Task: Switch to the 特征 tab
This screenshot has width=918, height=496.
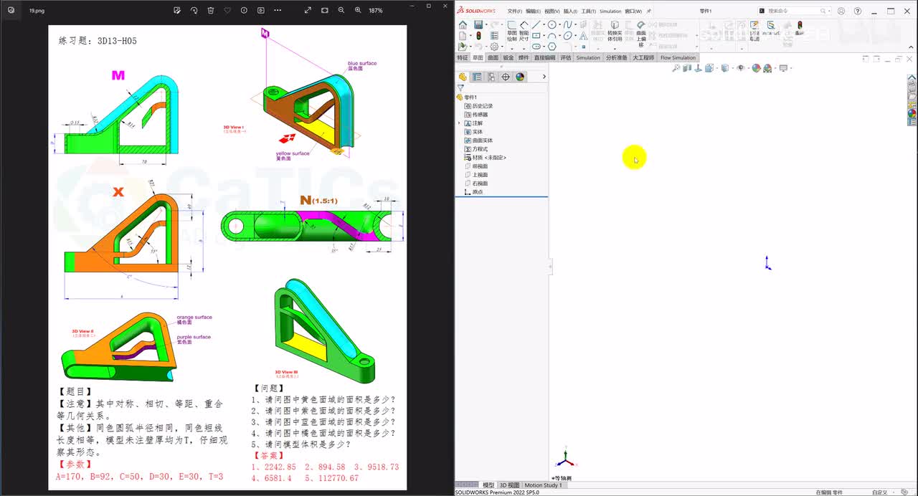Action: (x=463, y=58)
